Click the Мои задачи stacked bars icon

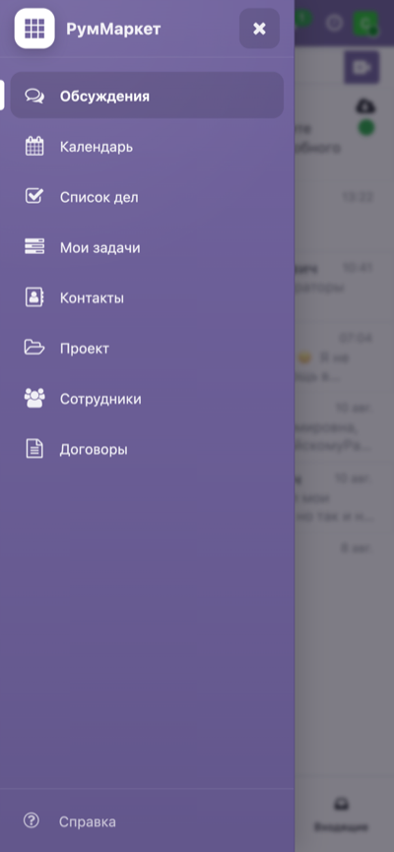(34, 247)
